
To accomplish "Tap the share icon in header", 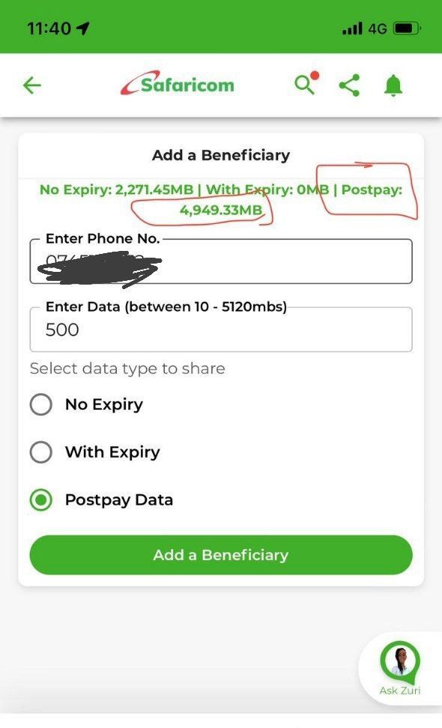I will [349, 85].
